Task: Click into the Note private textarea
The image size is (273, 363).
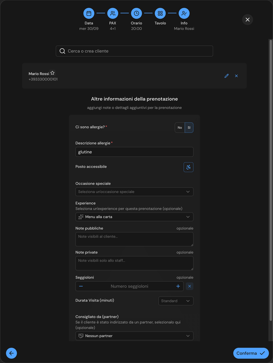Action: point(134,263)
